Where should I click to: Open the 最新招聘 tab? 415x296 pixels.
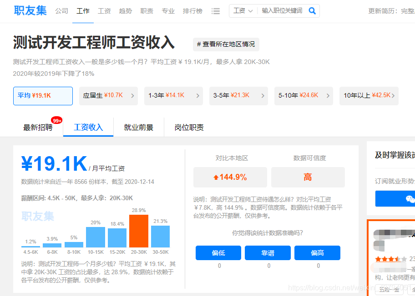coord(38,128)
